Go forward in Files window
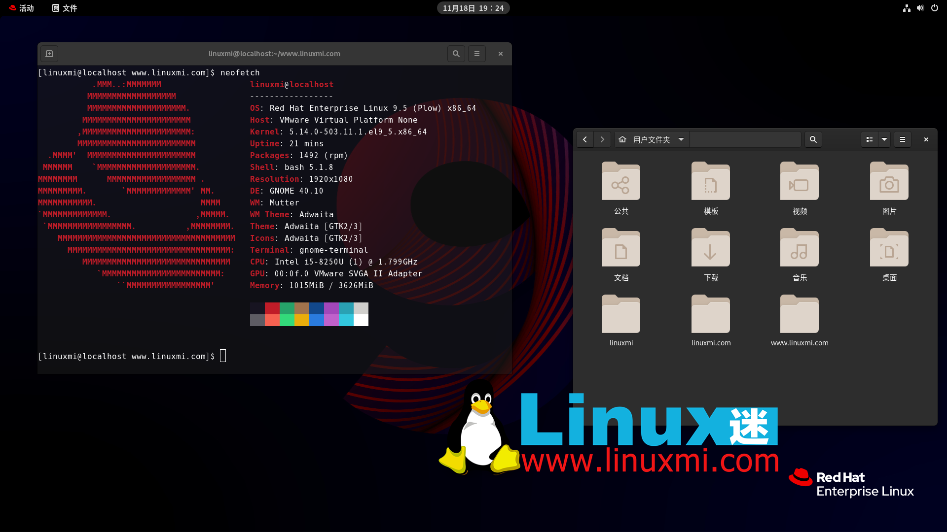 click(602, 139)
